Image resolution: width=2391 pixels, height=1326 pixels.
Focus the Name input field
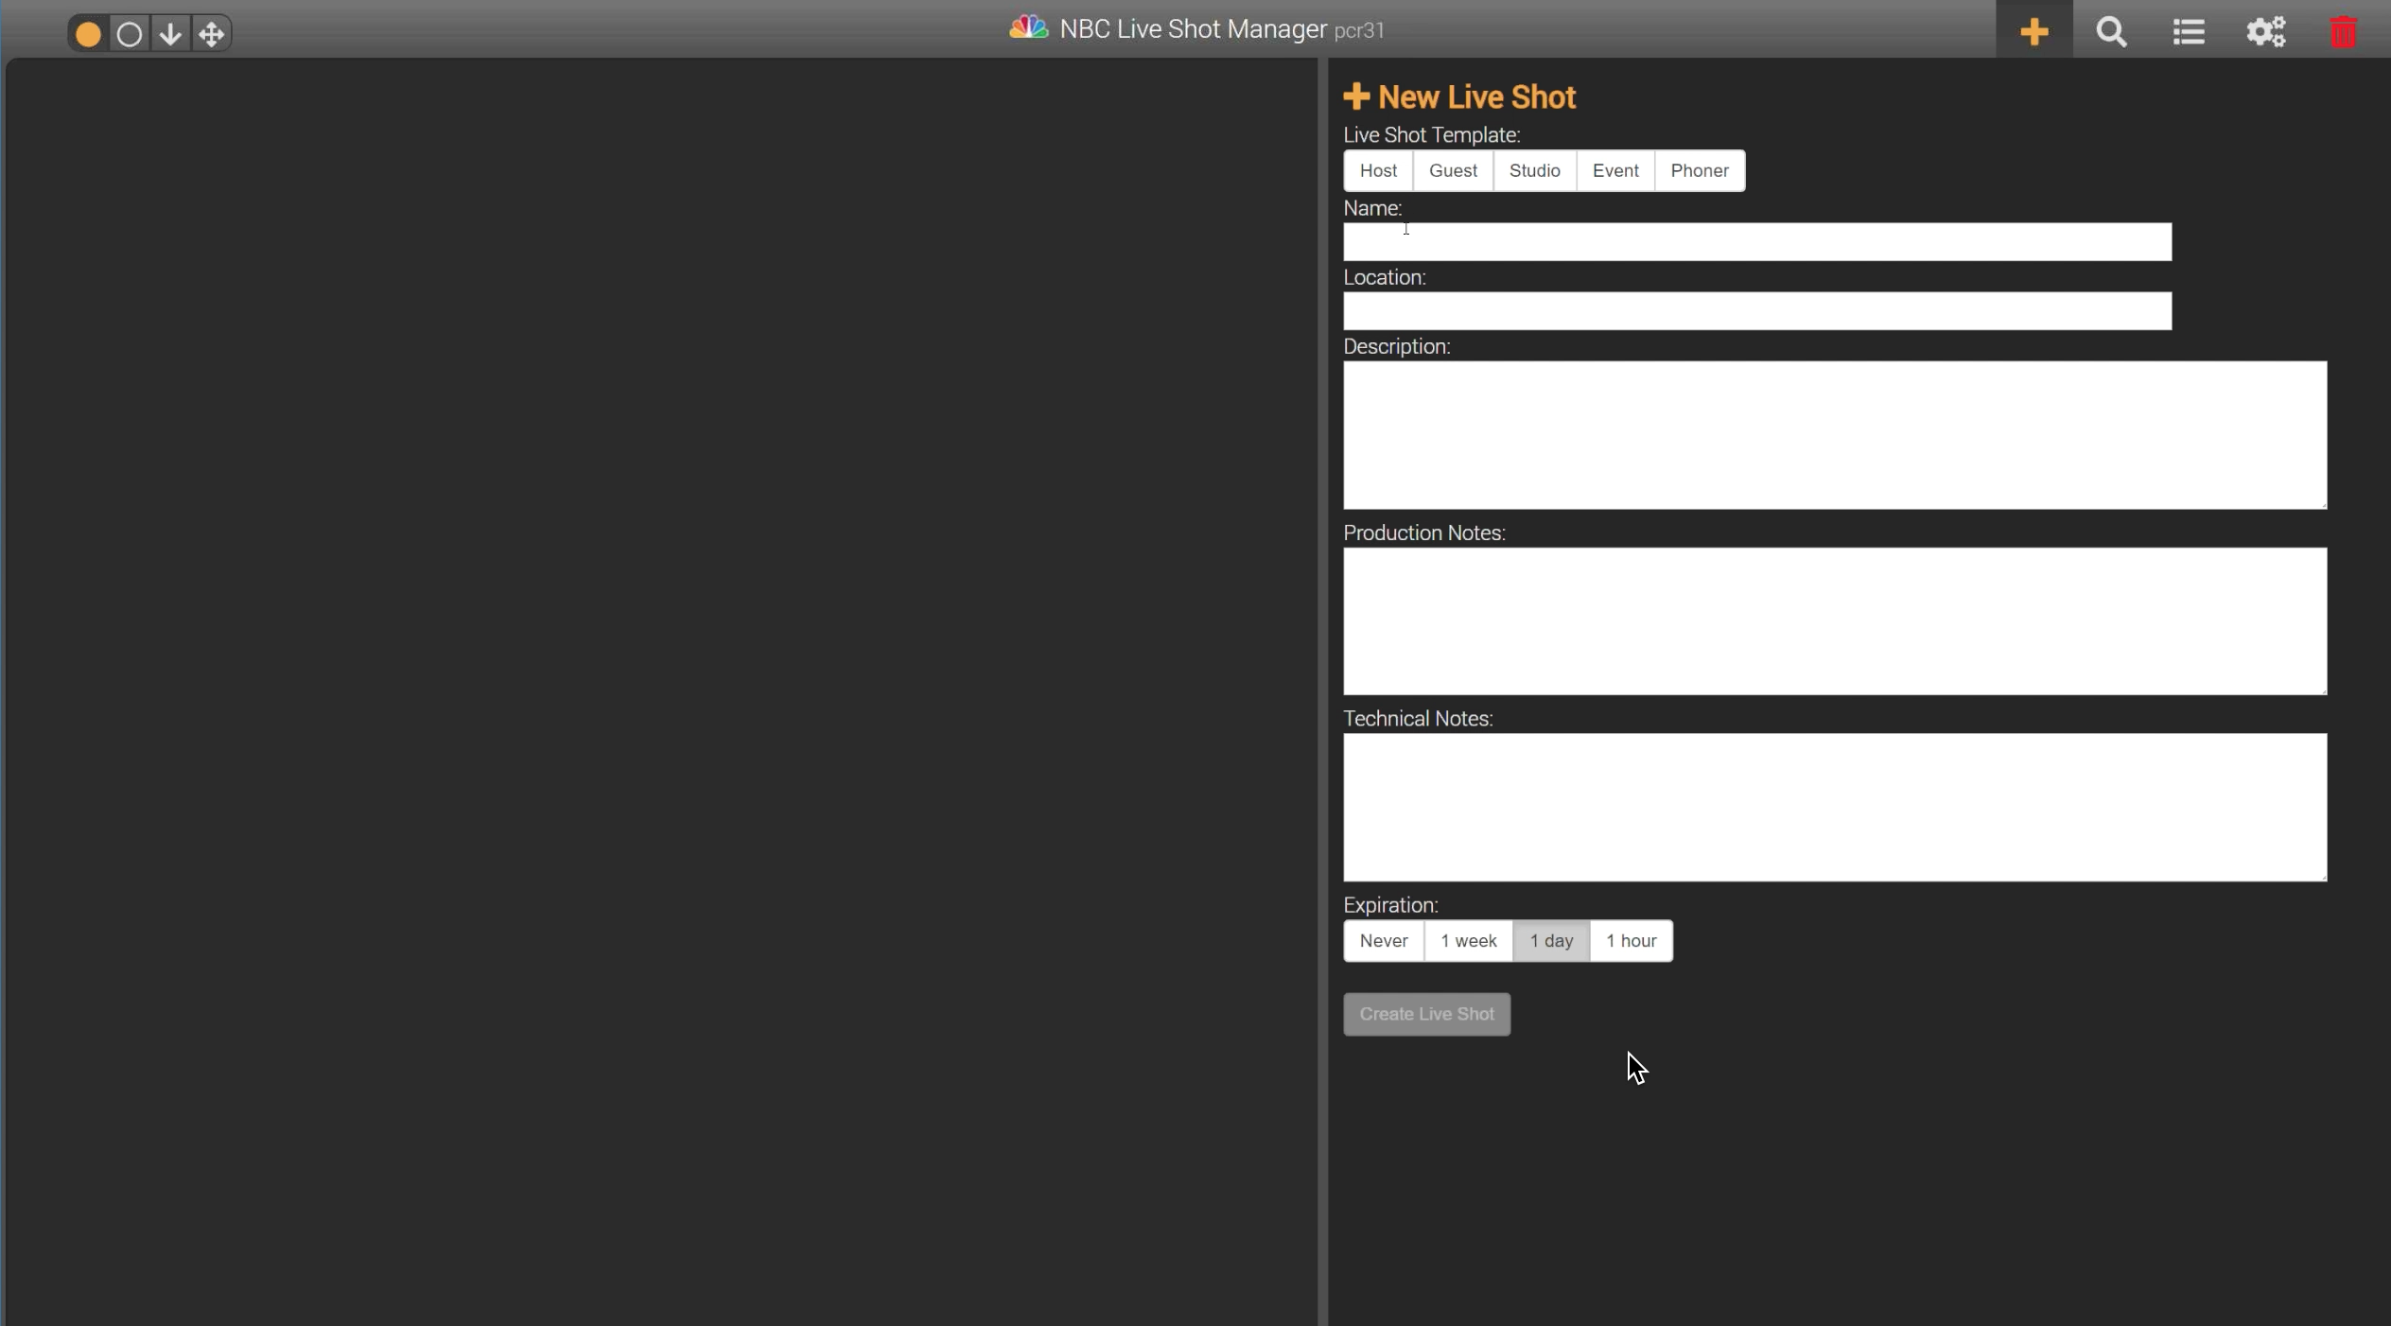click(x=1756, y=242)
